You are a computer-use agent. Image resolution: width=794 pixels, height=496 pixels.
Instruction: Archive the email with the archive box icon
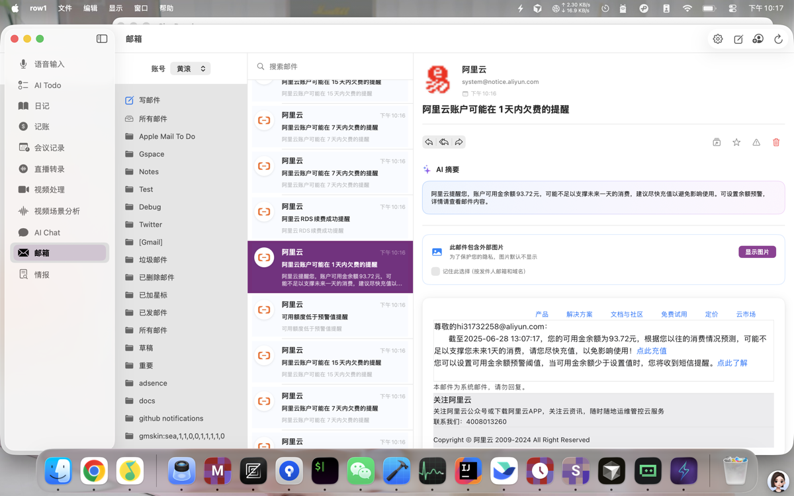[x=717, y=142]
